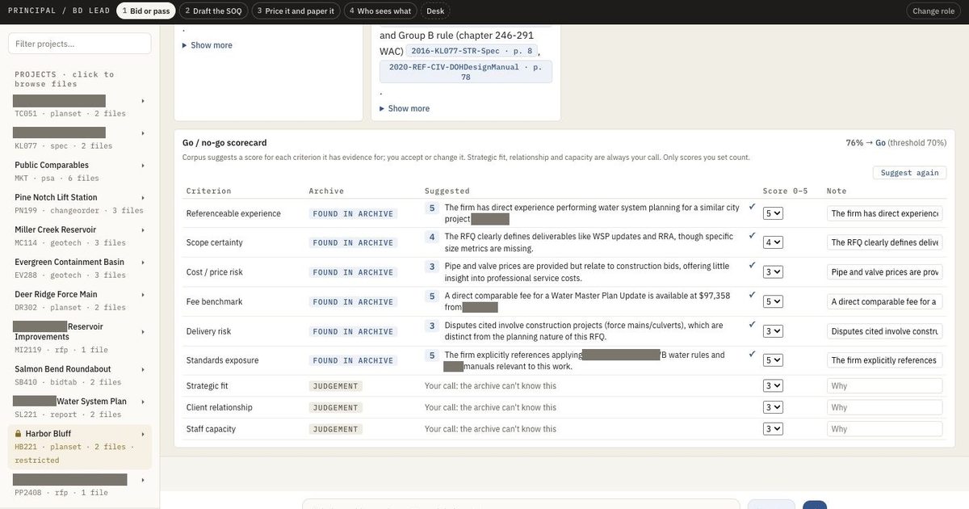Viewport: 969px width, 509px height.
Task: Select Pine Notch Lift Station project
Action: click(80, 204)
